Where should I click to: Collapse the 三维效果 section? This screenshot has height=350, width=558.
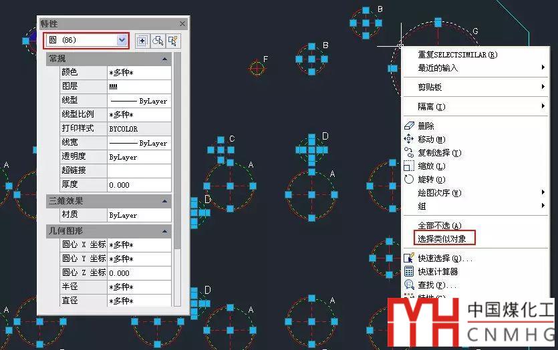[164, 201]
